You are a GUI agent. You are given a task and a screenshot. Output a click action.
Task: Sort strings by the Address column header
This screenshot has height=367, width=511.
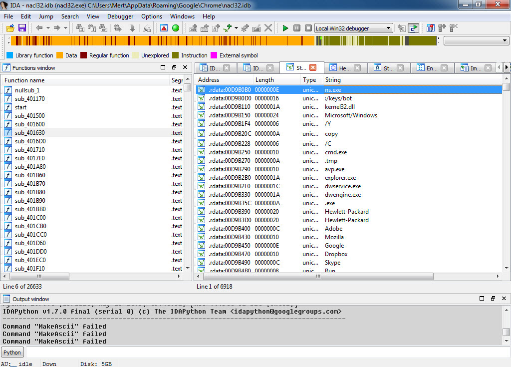click(x=224, y=80)
